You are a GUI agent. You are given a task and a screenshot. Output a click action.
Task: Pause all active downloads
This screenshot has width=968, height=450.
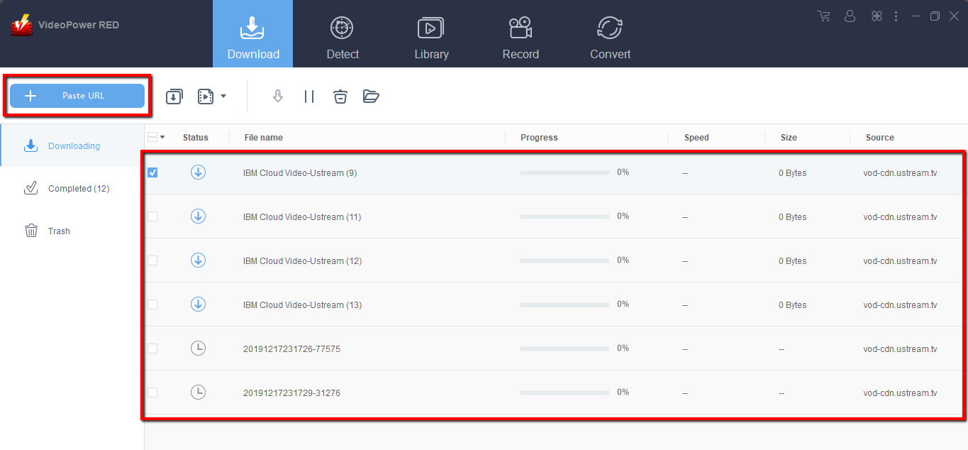tap(308, 96)
